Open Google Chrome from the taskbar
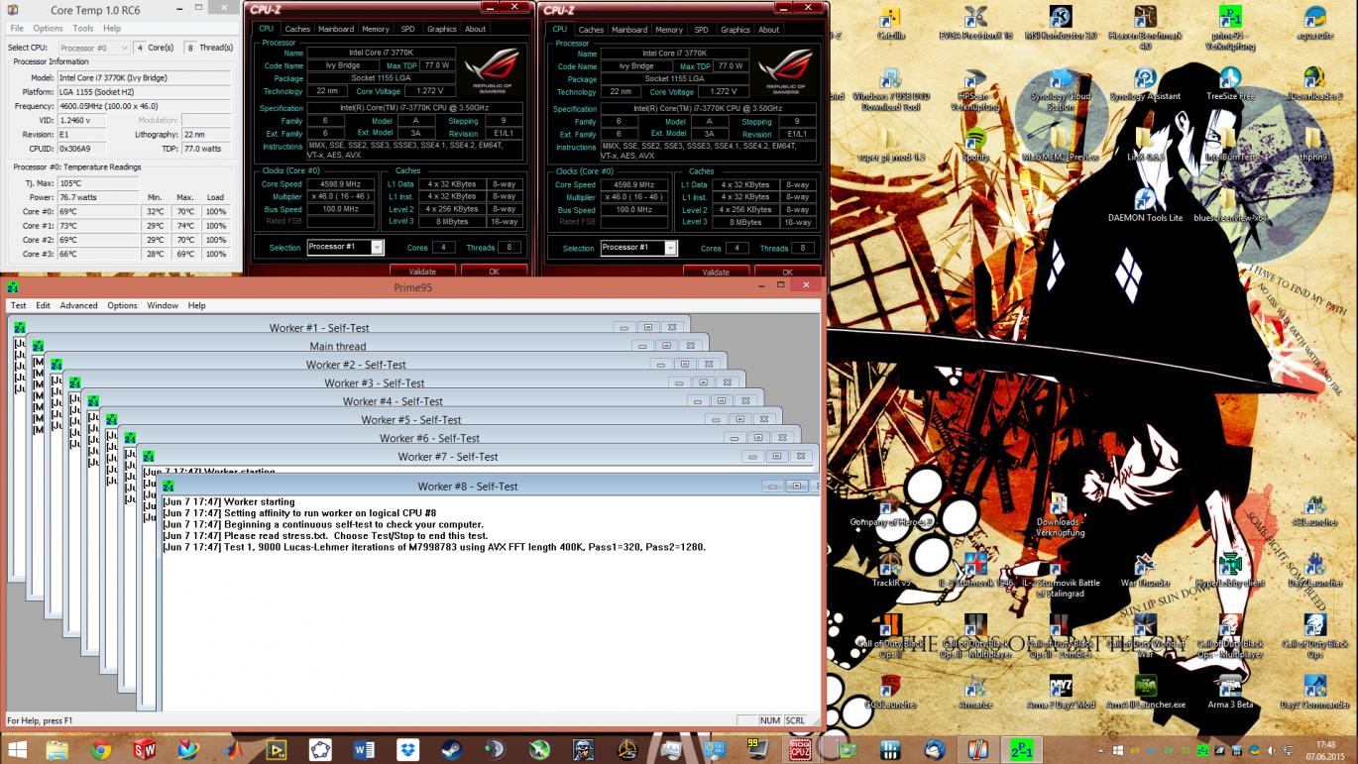Viewport: 1358px width, 764px height. tap(99, 748)
